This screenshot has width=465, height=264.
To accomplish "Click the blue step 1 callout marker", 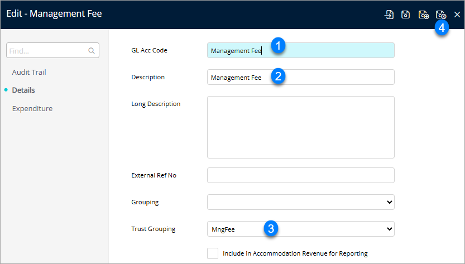I will 278,45.
